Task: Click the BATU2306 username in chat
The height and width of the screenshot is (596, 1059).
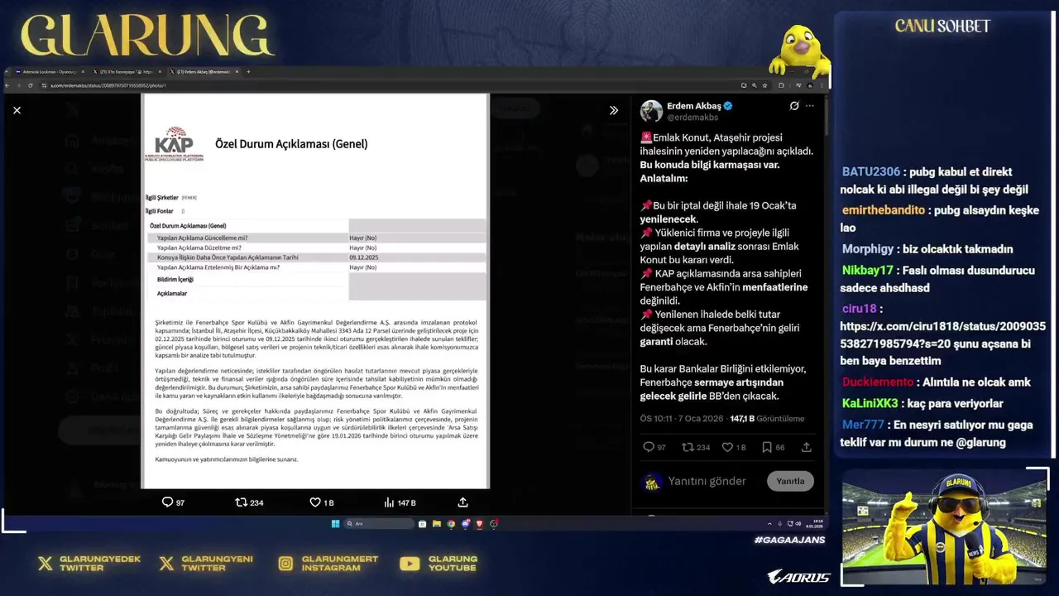Action: pyautogui.click(x=871, y=172)
